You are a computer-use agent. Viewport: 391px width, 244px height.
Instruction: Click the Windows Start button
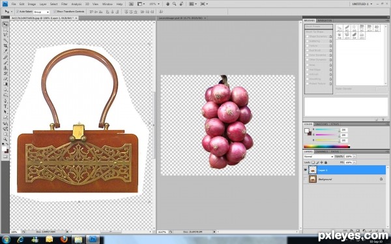point(6,239)
